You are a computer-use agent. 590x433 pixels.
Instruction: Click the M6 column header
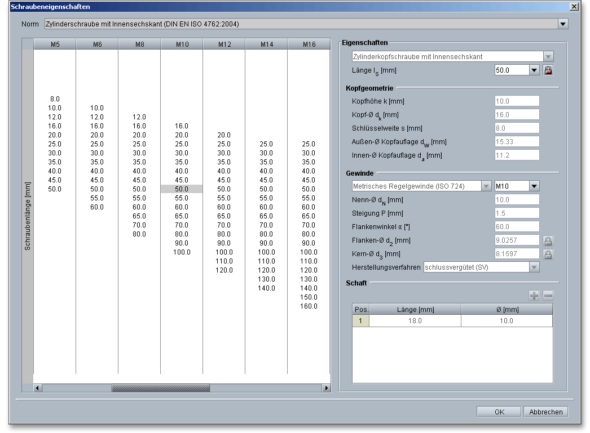coord(97,44)
